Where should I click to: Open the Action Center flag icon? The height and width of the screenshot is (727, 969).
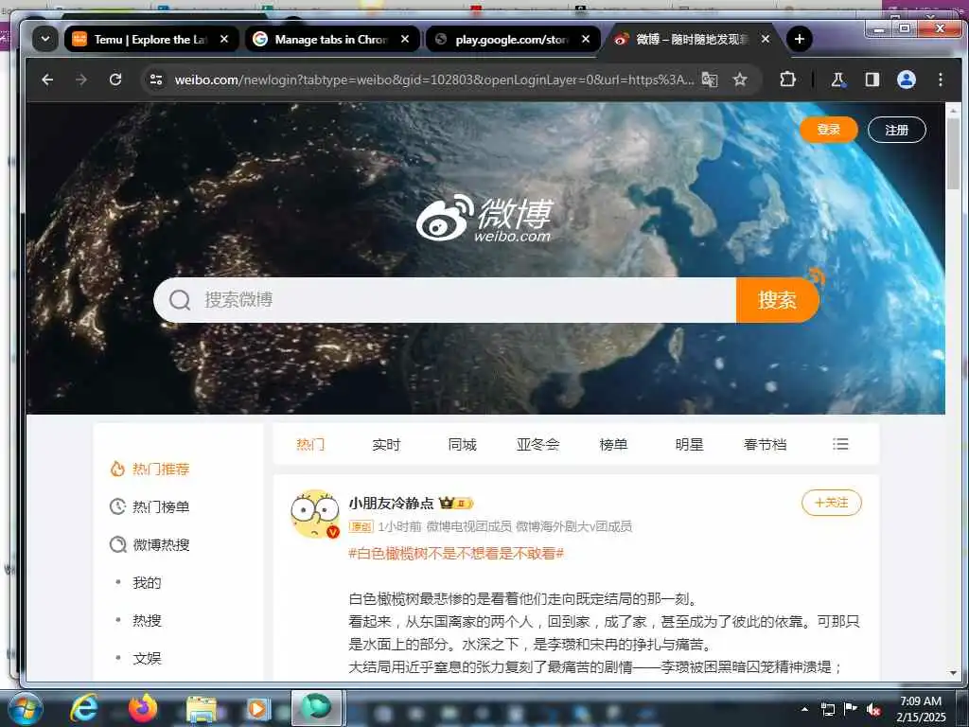point(851,709)
